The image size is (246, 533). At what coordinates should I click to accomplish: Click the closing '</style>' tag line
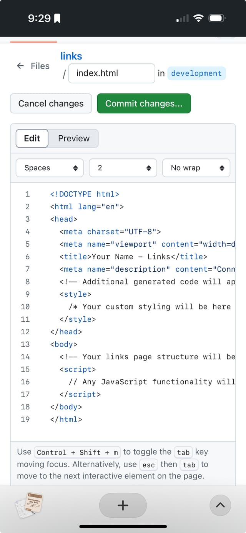point(78,319)
